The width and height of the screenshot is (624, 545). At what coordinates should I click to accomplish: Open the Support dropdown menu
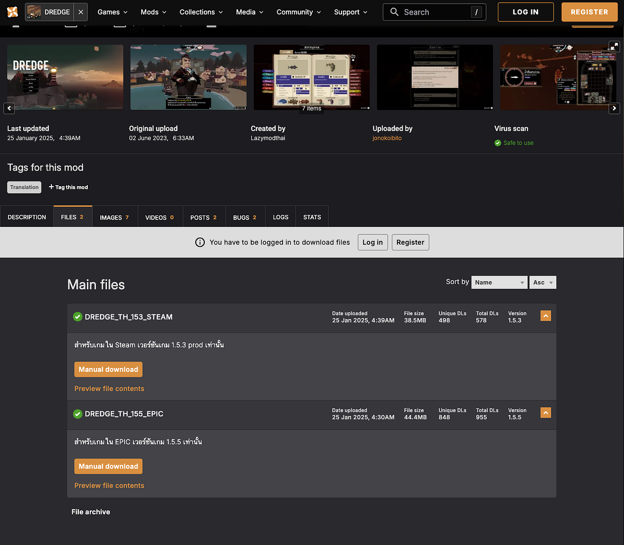(x=351, y=12)
